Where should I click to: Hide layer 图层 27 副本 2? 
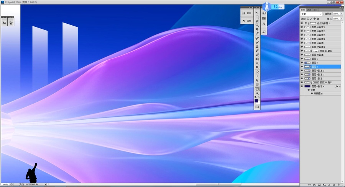click(x=302, y=47)
